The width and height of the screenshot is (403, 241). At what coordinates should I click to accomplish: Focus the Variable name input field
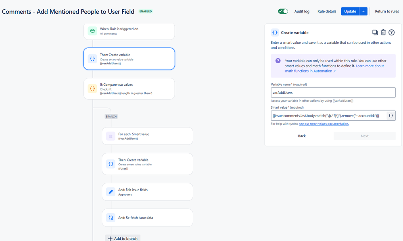[333, 93]
